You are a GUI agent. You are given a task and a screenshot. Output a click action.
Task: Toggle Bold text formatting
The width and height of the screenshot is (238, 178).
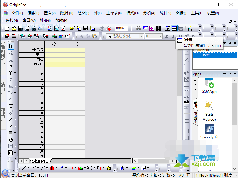[167, 36]
